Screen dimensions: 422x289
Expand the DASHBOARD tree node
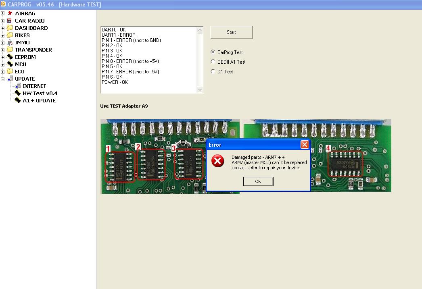click(x=3, y=28)
